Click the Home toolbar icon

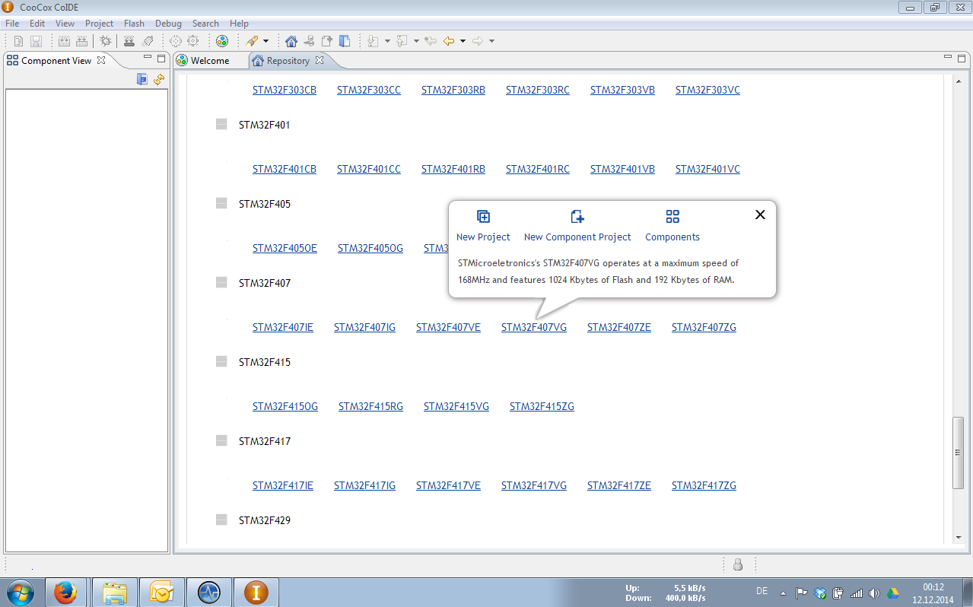coord(291,41)
